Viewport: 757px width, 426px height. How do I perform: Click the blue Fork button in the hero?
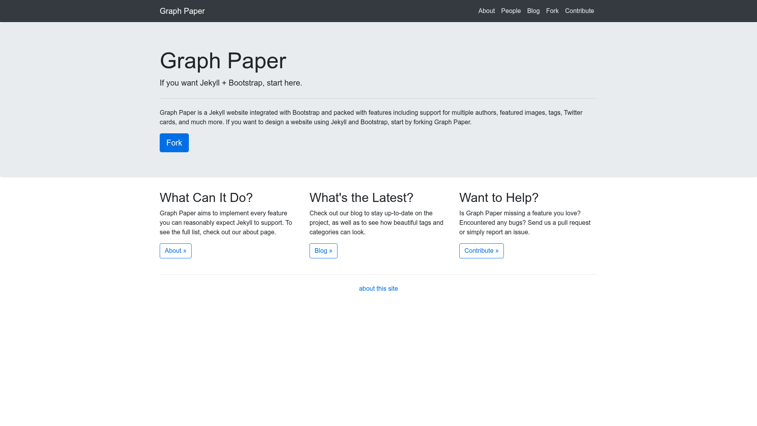coord(174,143)
